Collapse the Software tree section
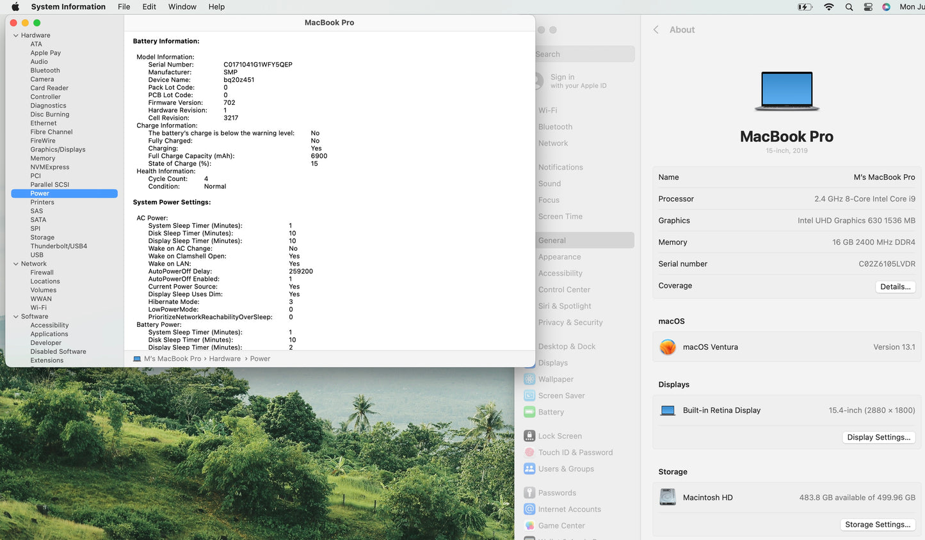 click(16, 317)
